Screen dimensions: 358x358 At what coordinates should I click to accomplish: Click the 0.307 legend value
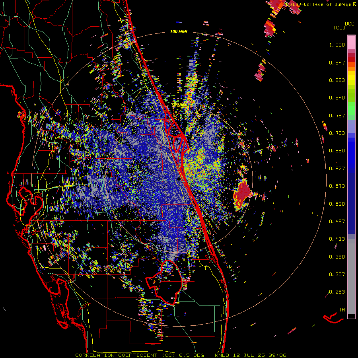pos(337,274)
